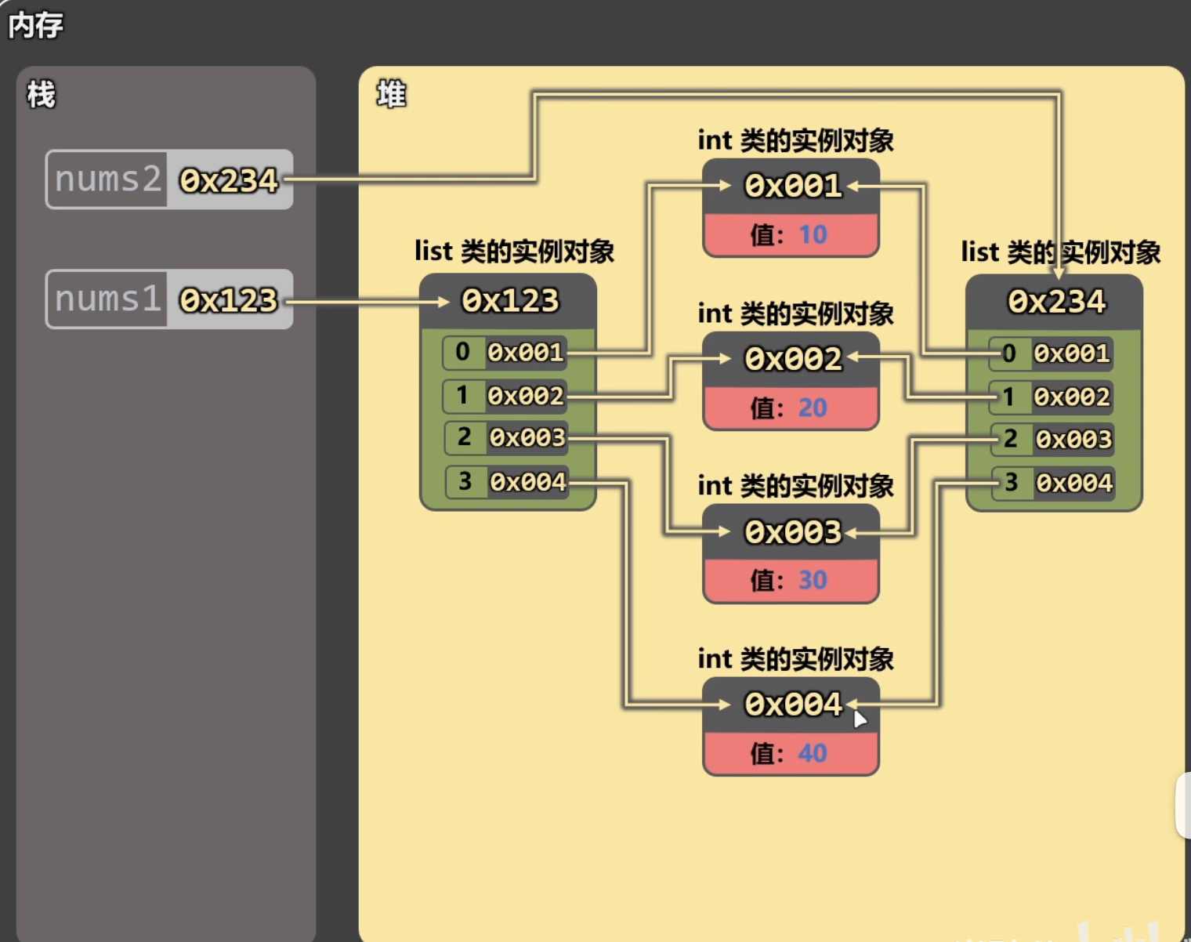This screenshot has height=942, width=1191.
Task: Click index 1 entry in list 0x234
Action: point(1052,397)
